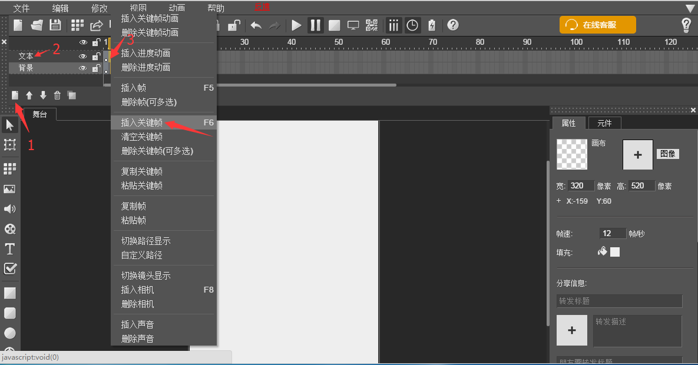Click the 图像 button in properties
This screenshot has height=365, width=698.
(x=667, y=154)
